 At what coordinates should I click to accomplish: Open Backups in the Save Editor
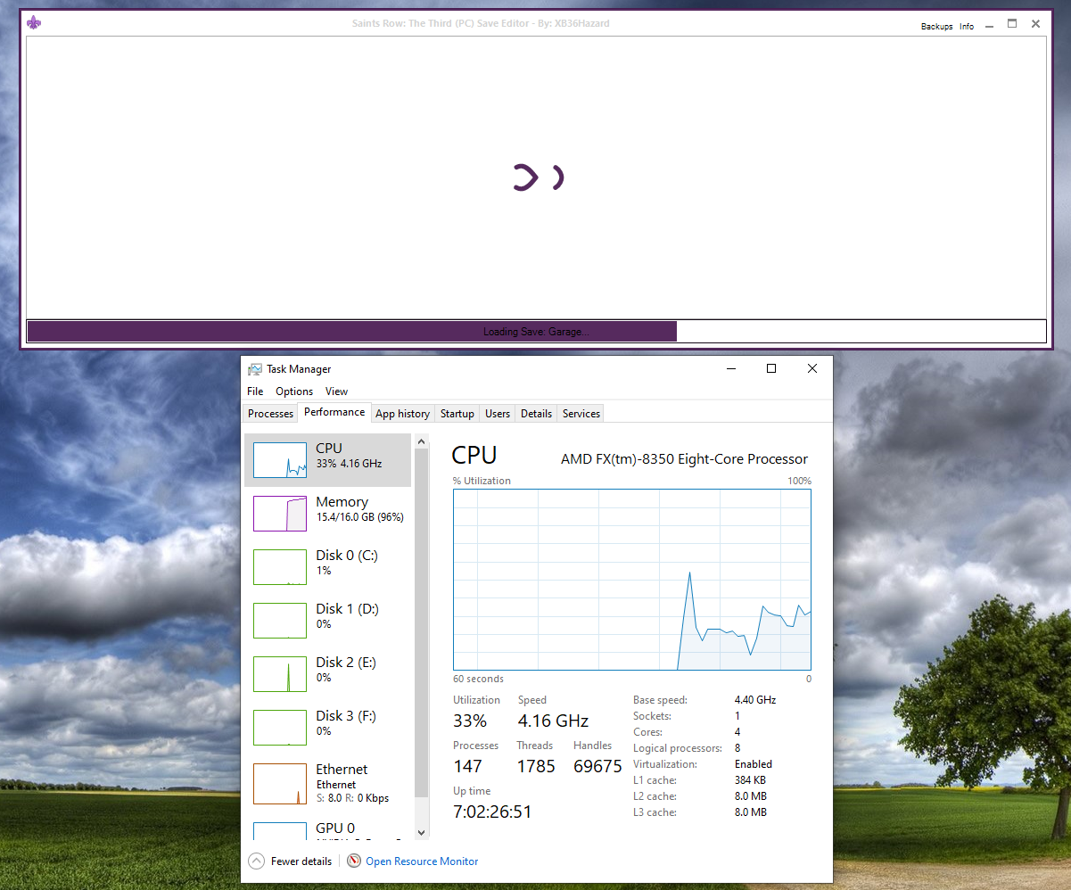click(936, 27)
